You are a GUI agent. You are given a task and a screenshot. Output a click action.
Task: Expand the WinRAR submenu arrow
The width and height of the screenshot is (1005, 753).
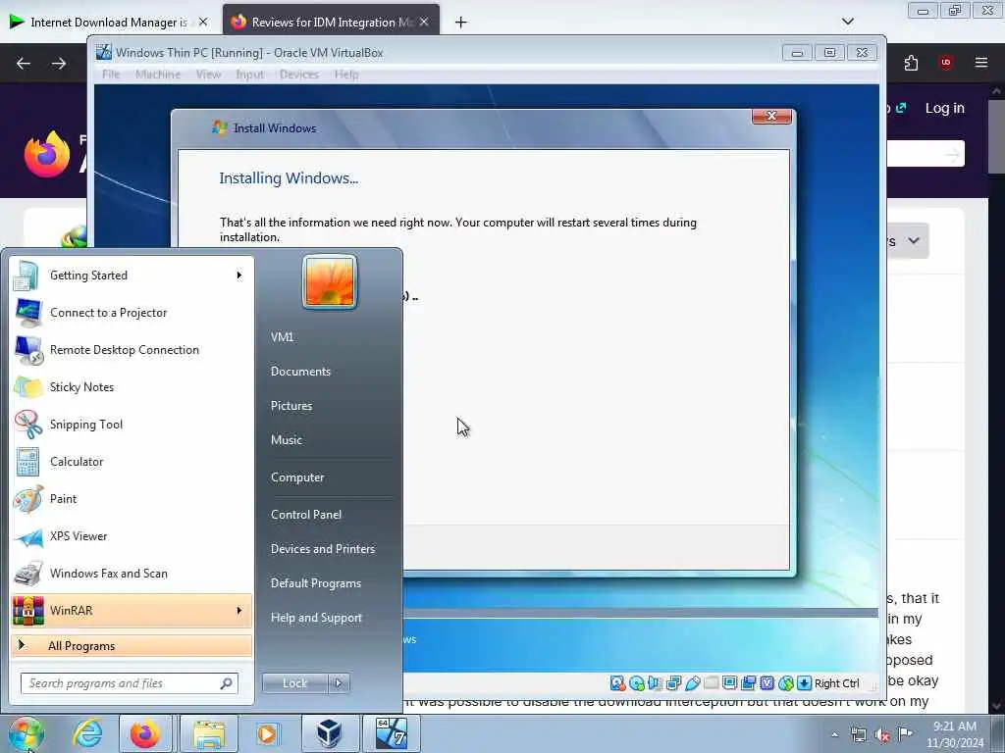(x=239, y=610)
